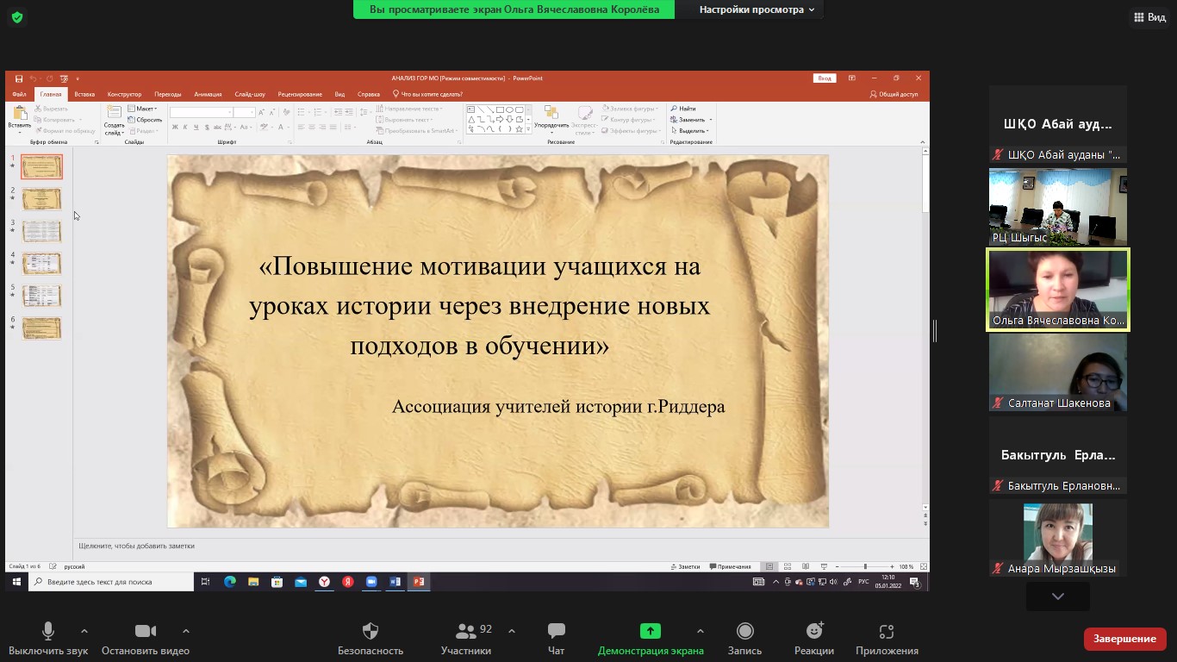Switch to slide sorter view in status bar
The width and height of the screenshot is (1177, 662).
tap(788, 566)
